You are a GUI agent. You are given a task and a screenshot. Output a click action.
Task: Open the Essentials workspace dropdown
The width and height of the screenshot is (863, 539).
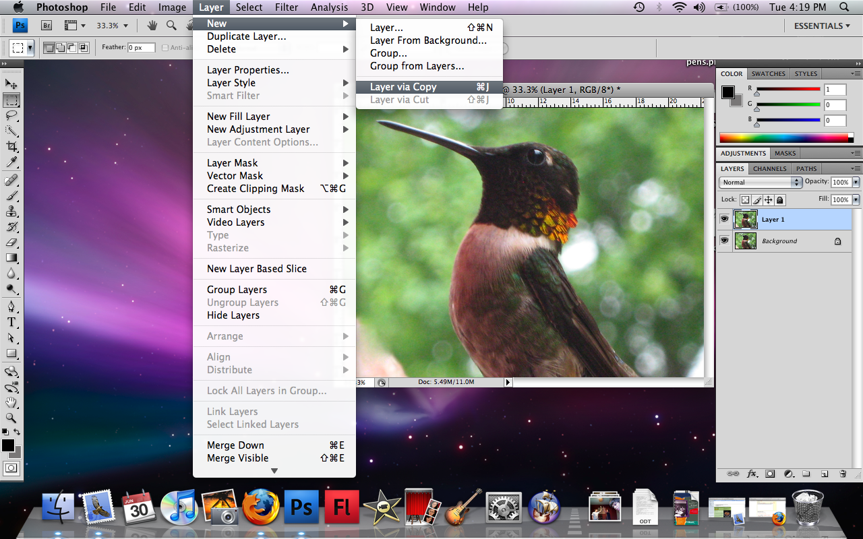point(823,26)
